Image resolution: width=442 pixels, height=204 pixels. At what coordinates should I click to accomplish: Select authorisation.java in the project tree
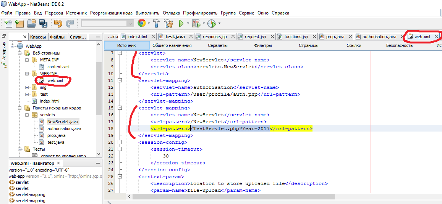coord(64,129)
